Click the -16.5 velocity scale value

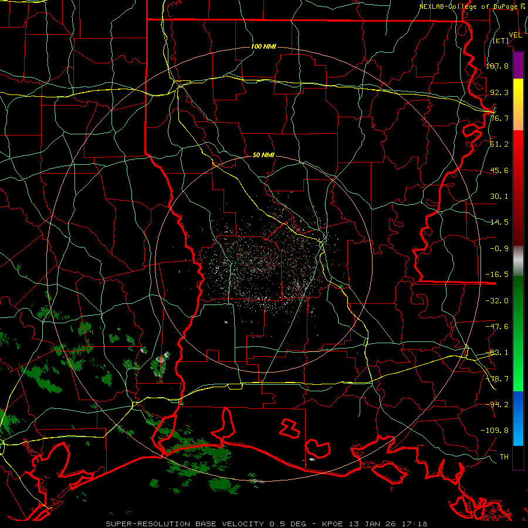point(497,275)
